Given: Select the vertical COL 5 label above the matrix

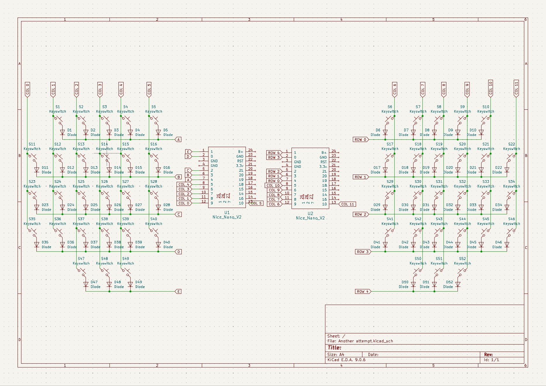Looking at the screenshot, I should (x=149, y=89).
